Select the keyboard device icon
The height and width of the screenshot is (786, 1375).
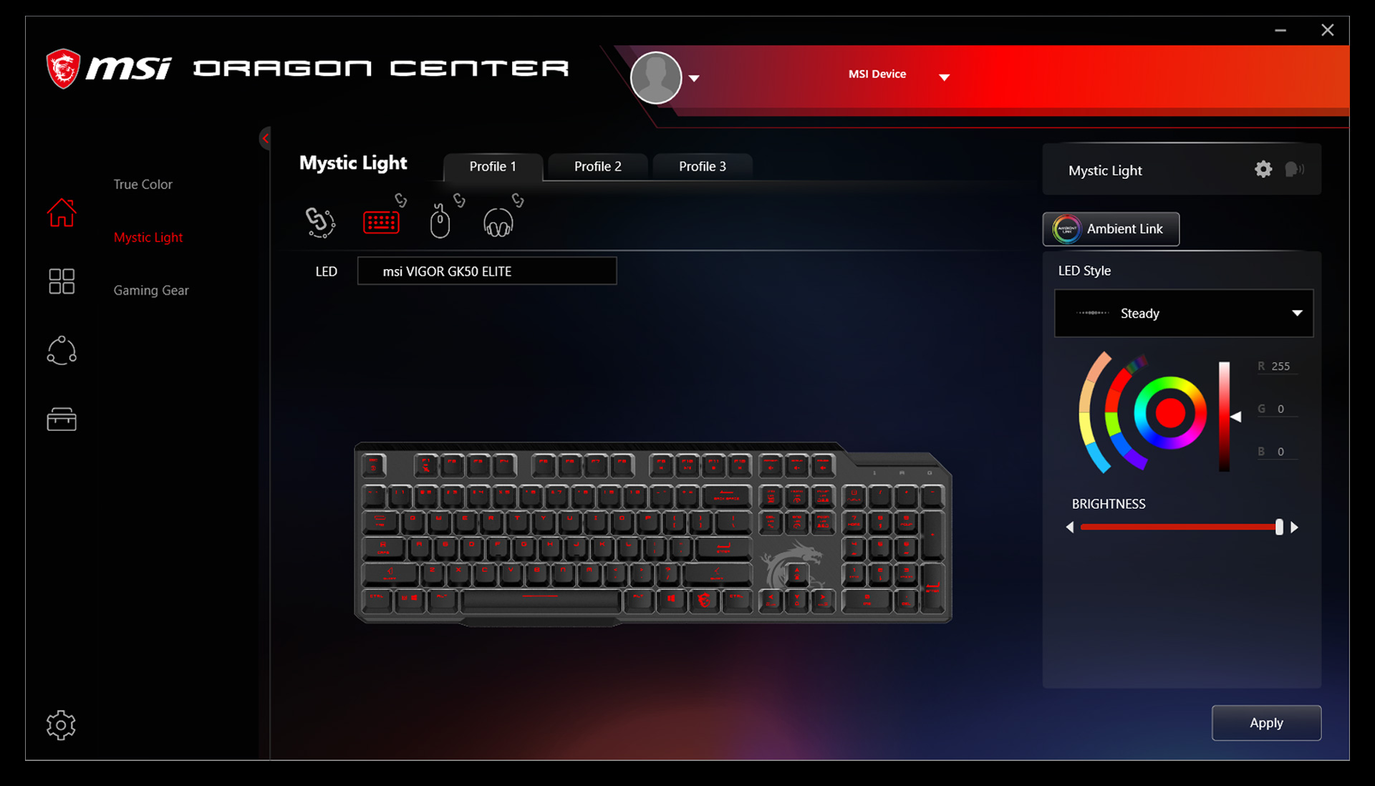coord(380,223)
